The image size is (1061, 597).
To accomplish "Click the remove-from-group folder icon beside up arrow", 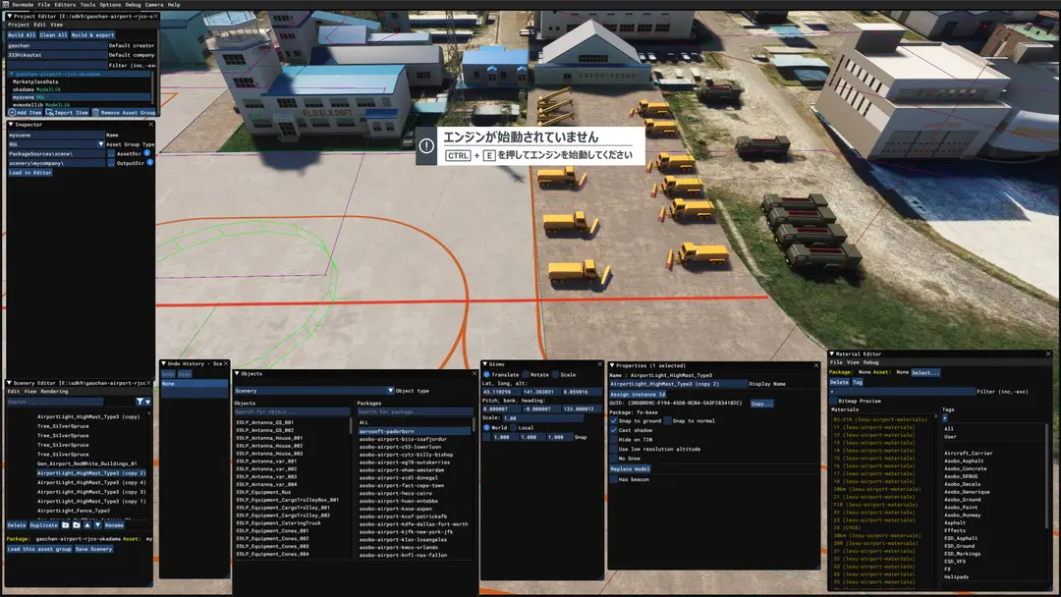I will point(77,524).
